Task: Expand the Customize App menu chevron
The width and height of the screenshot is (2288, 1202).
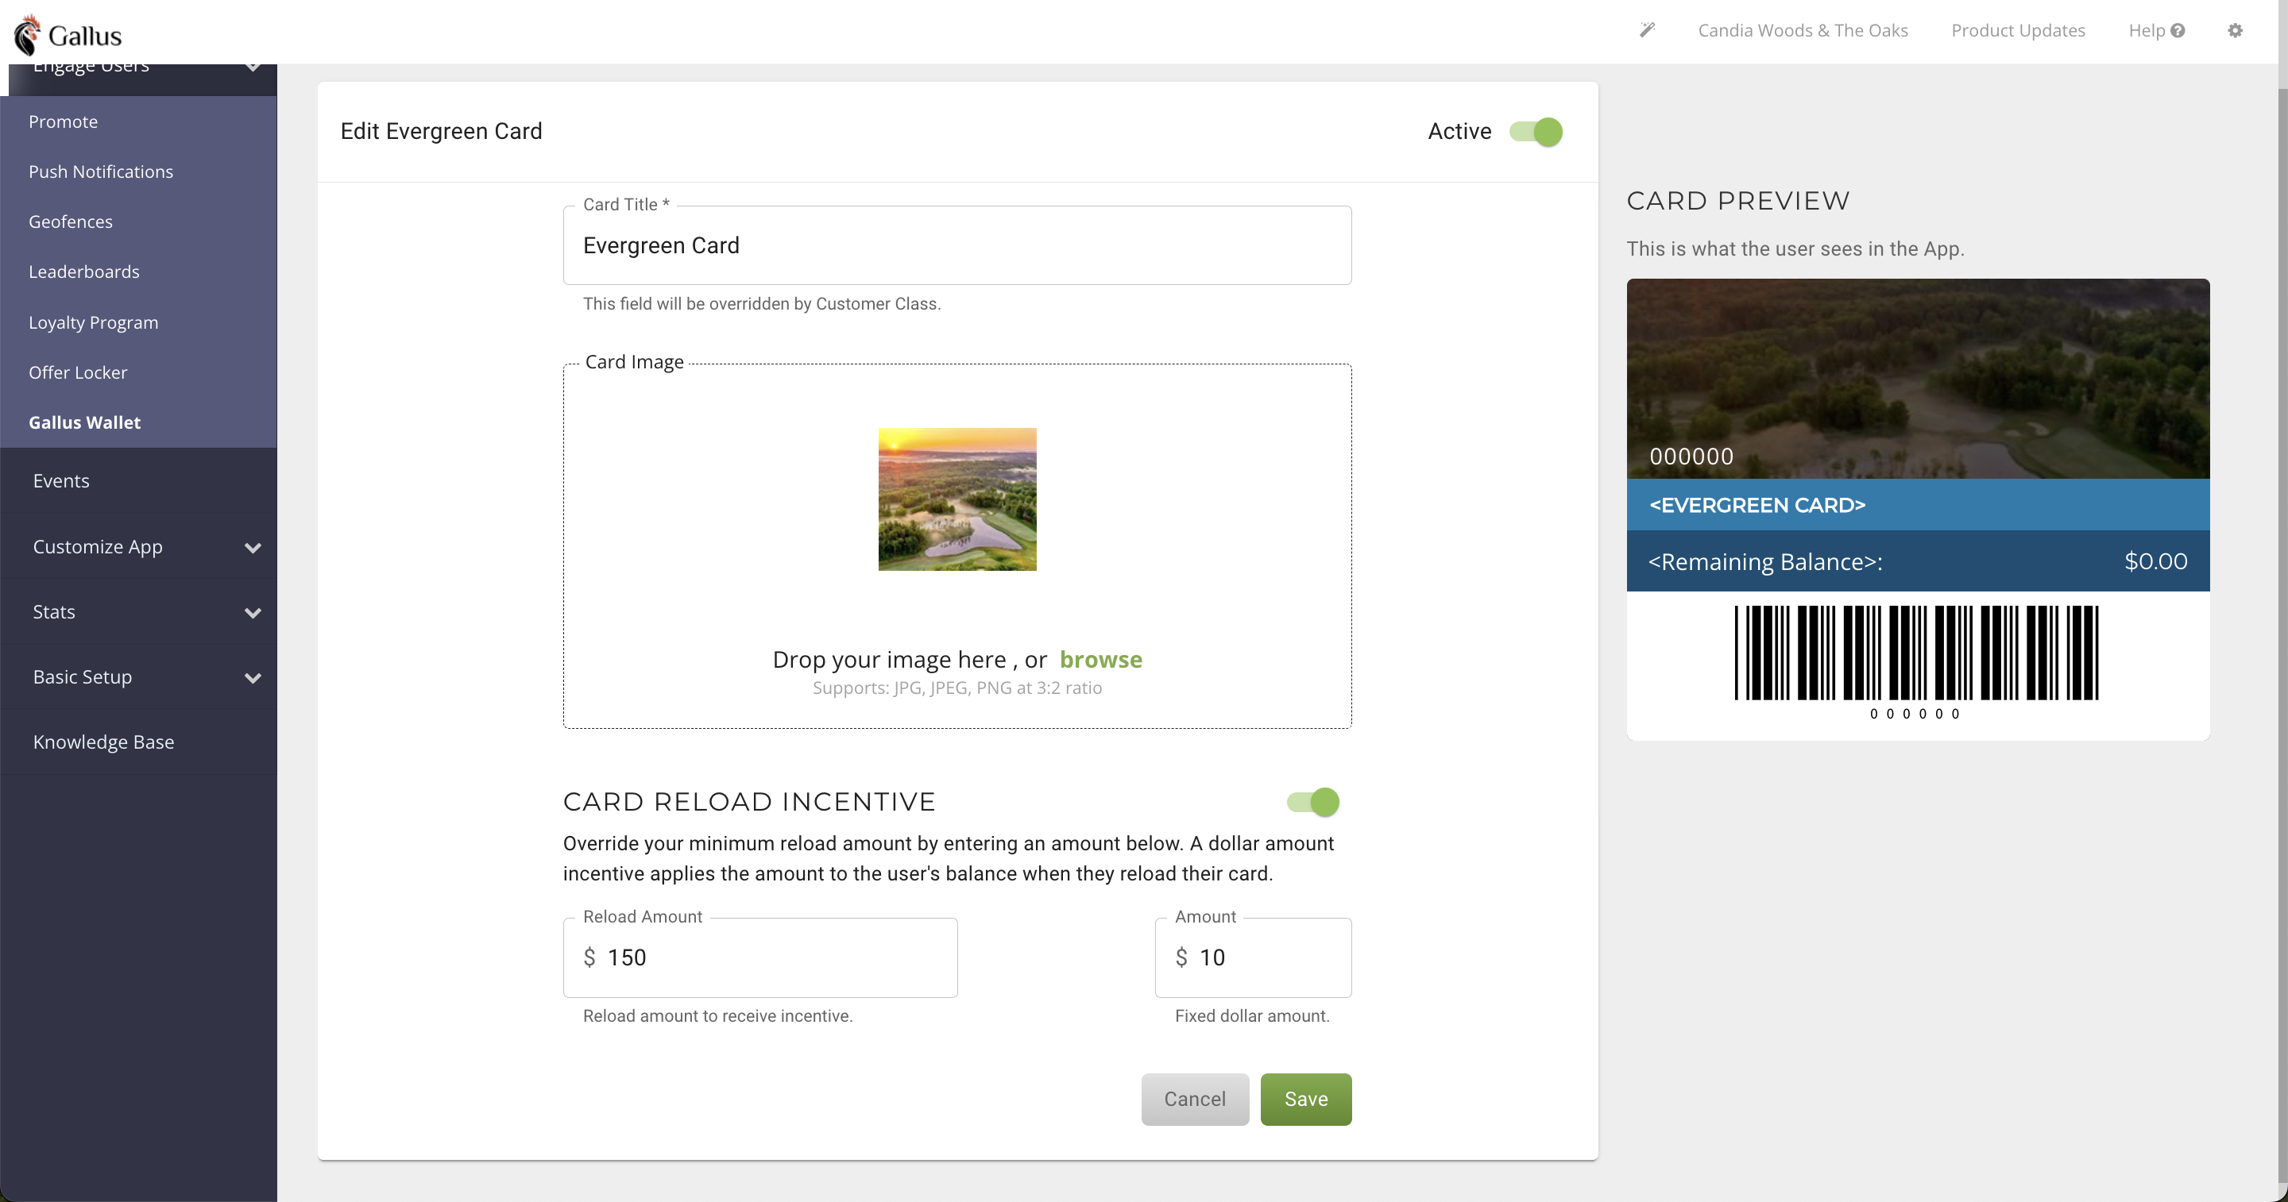Action: [253, 548]
